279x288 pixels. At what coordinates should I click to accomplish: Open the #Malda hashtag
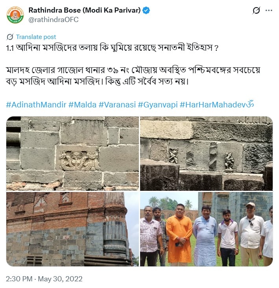(x=83, y=105)
